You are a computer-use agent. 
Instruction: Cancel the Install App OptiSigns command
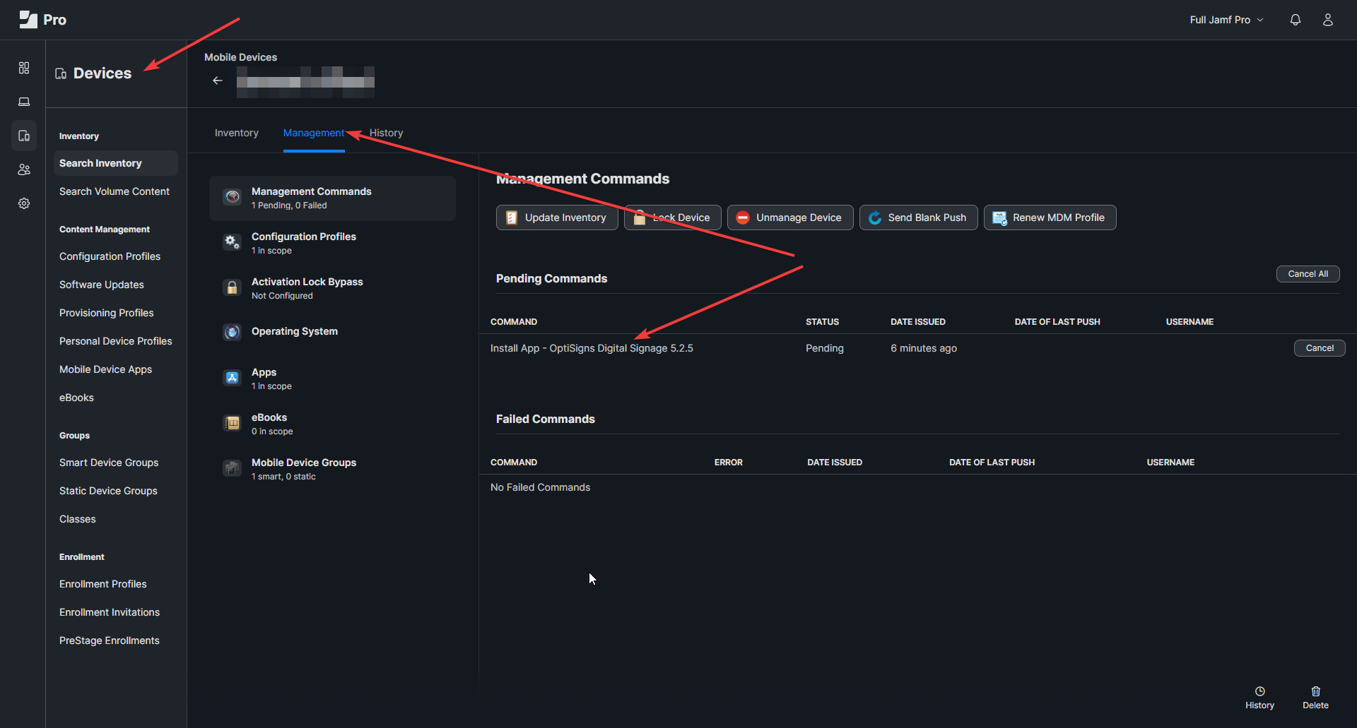click(x=1320, y=348)
